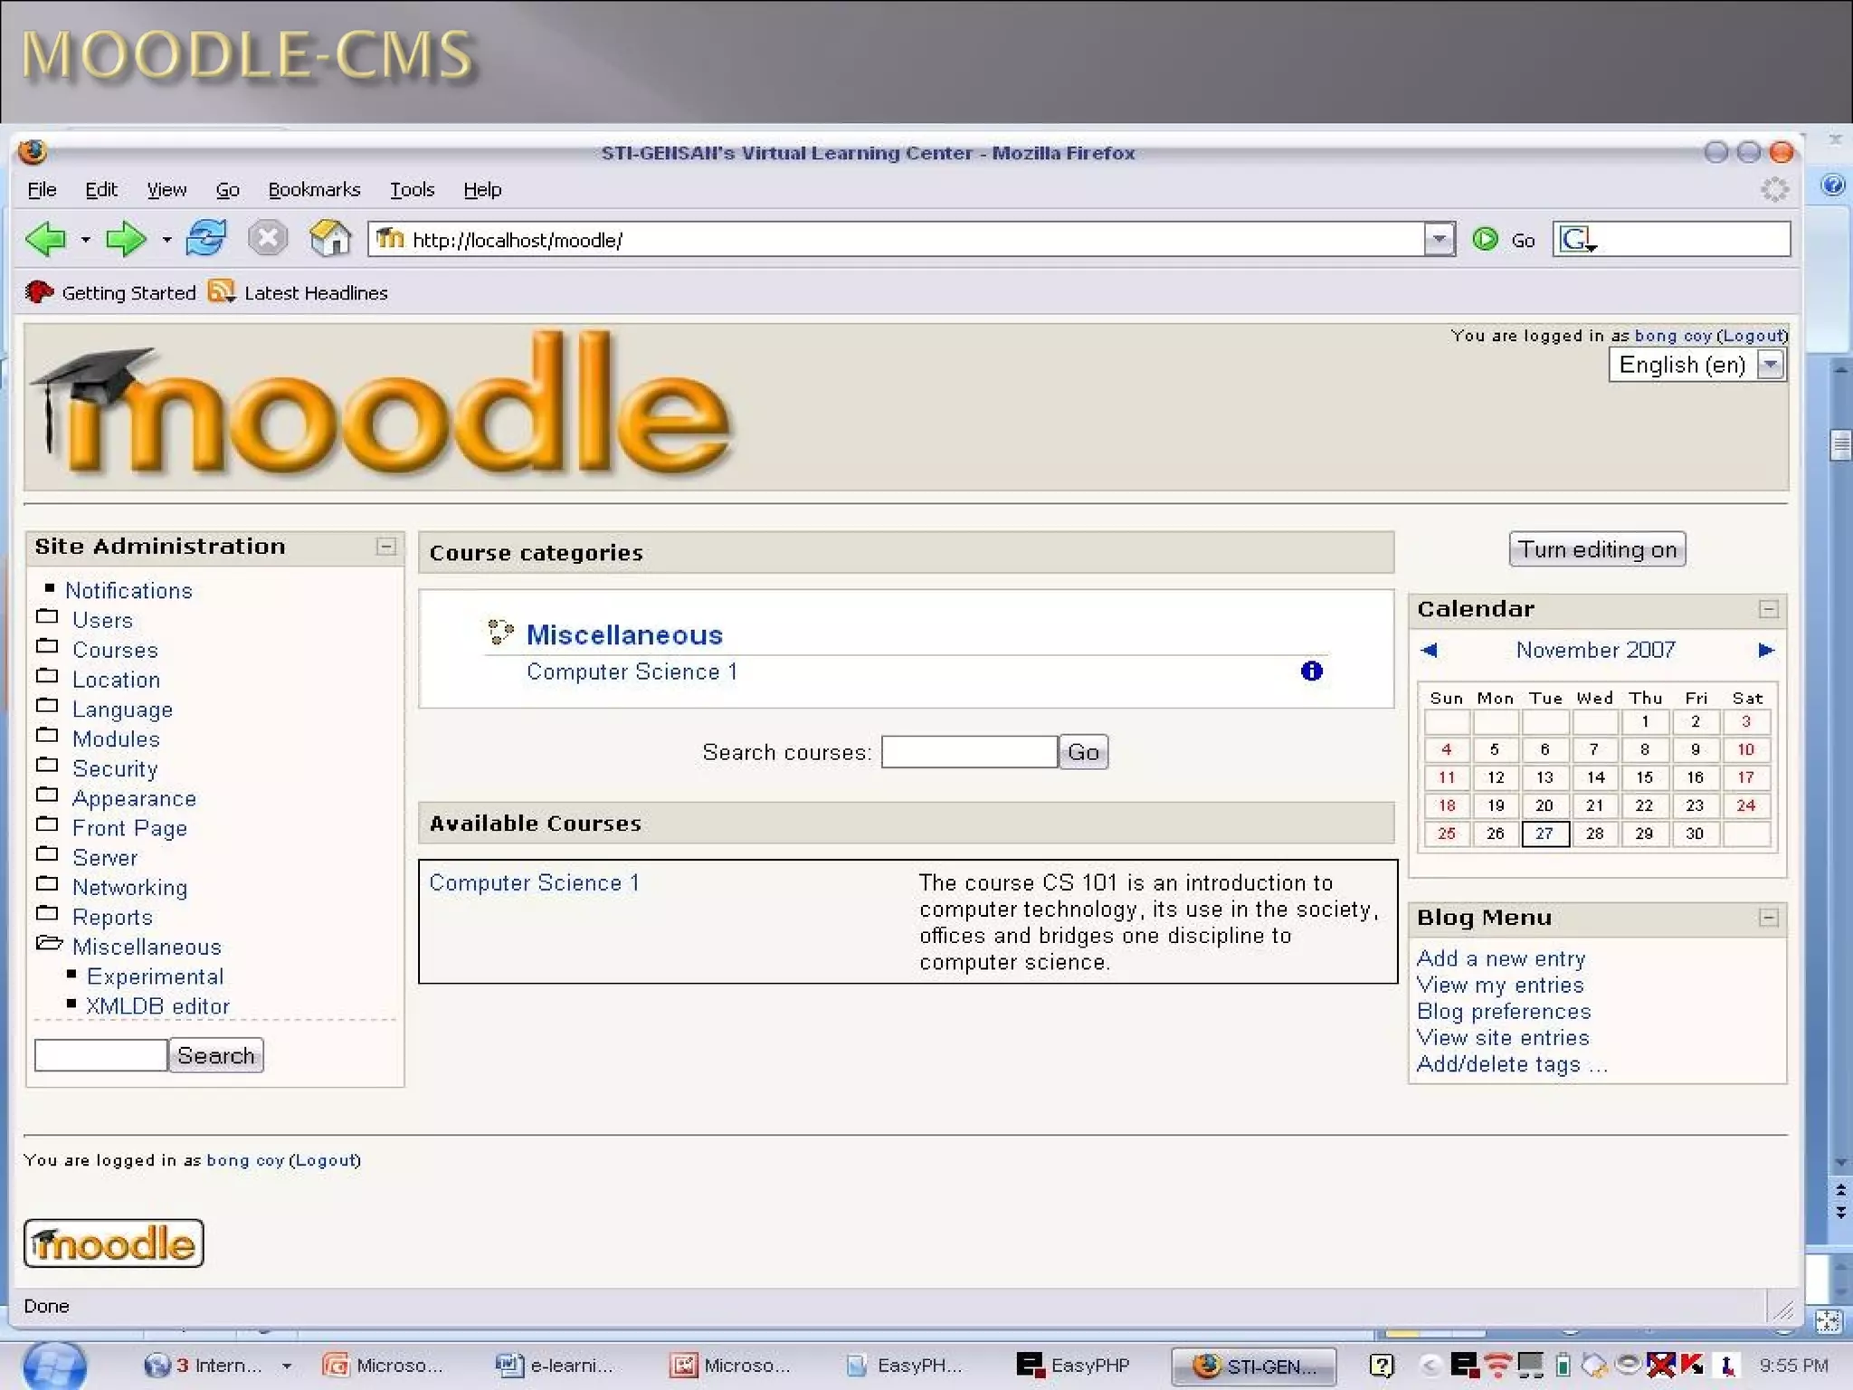Click Add a new entry link
Screen dimensions: 1853x1390
(x=1501, y=958)
